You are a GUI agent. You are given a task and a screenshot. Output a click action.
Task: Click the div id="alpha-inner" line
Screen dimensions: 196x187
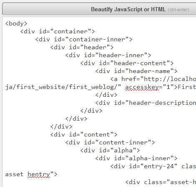(x=136, y=158)
